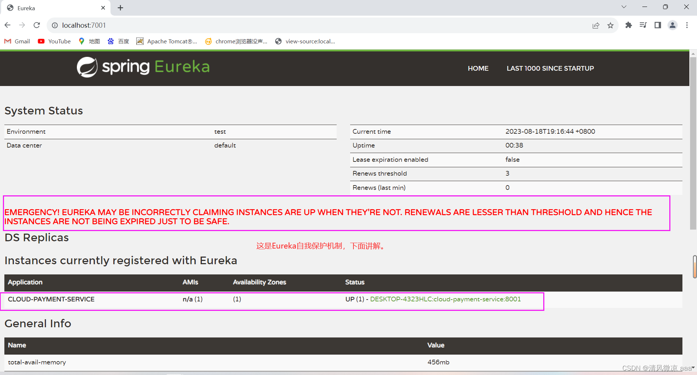697x375 pixels.
Task: Open DESKTOP-4323HLC:cloud-payment-service:8001 instance link
Action: (x=445, y=299)
